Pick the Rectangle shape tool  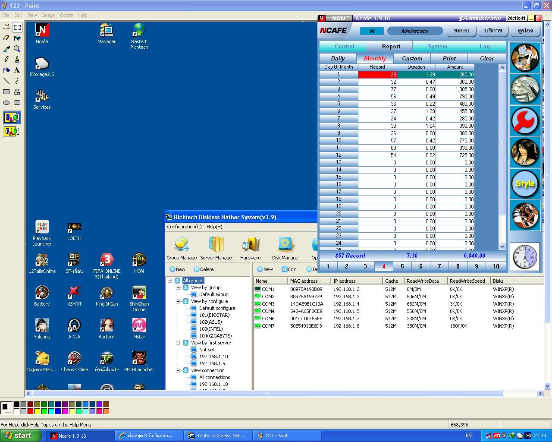tap(6, 92)
